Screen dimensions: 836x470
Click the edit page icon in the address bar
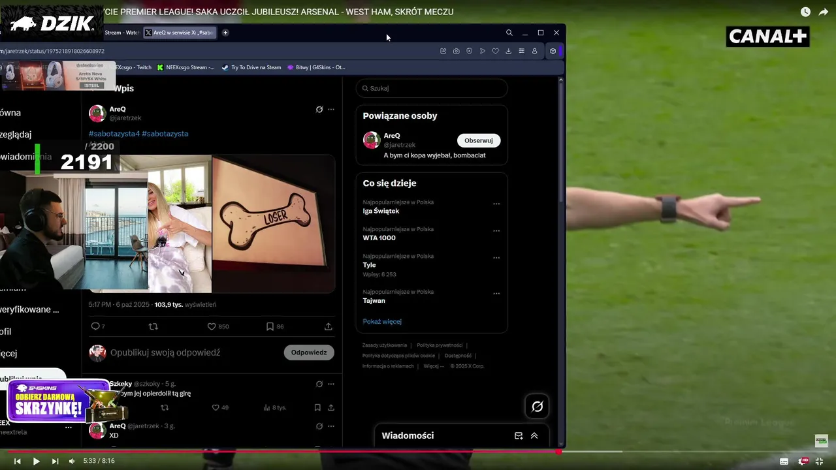coord(443,51)
